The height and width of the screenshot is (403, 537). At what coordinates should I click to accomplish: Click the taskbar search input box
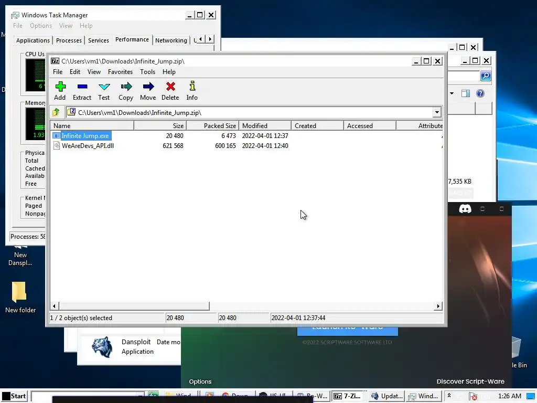(88, 396)
